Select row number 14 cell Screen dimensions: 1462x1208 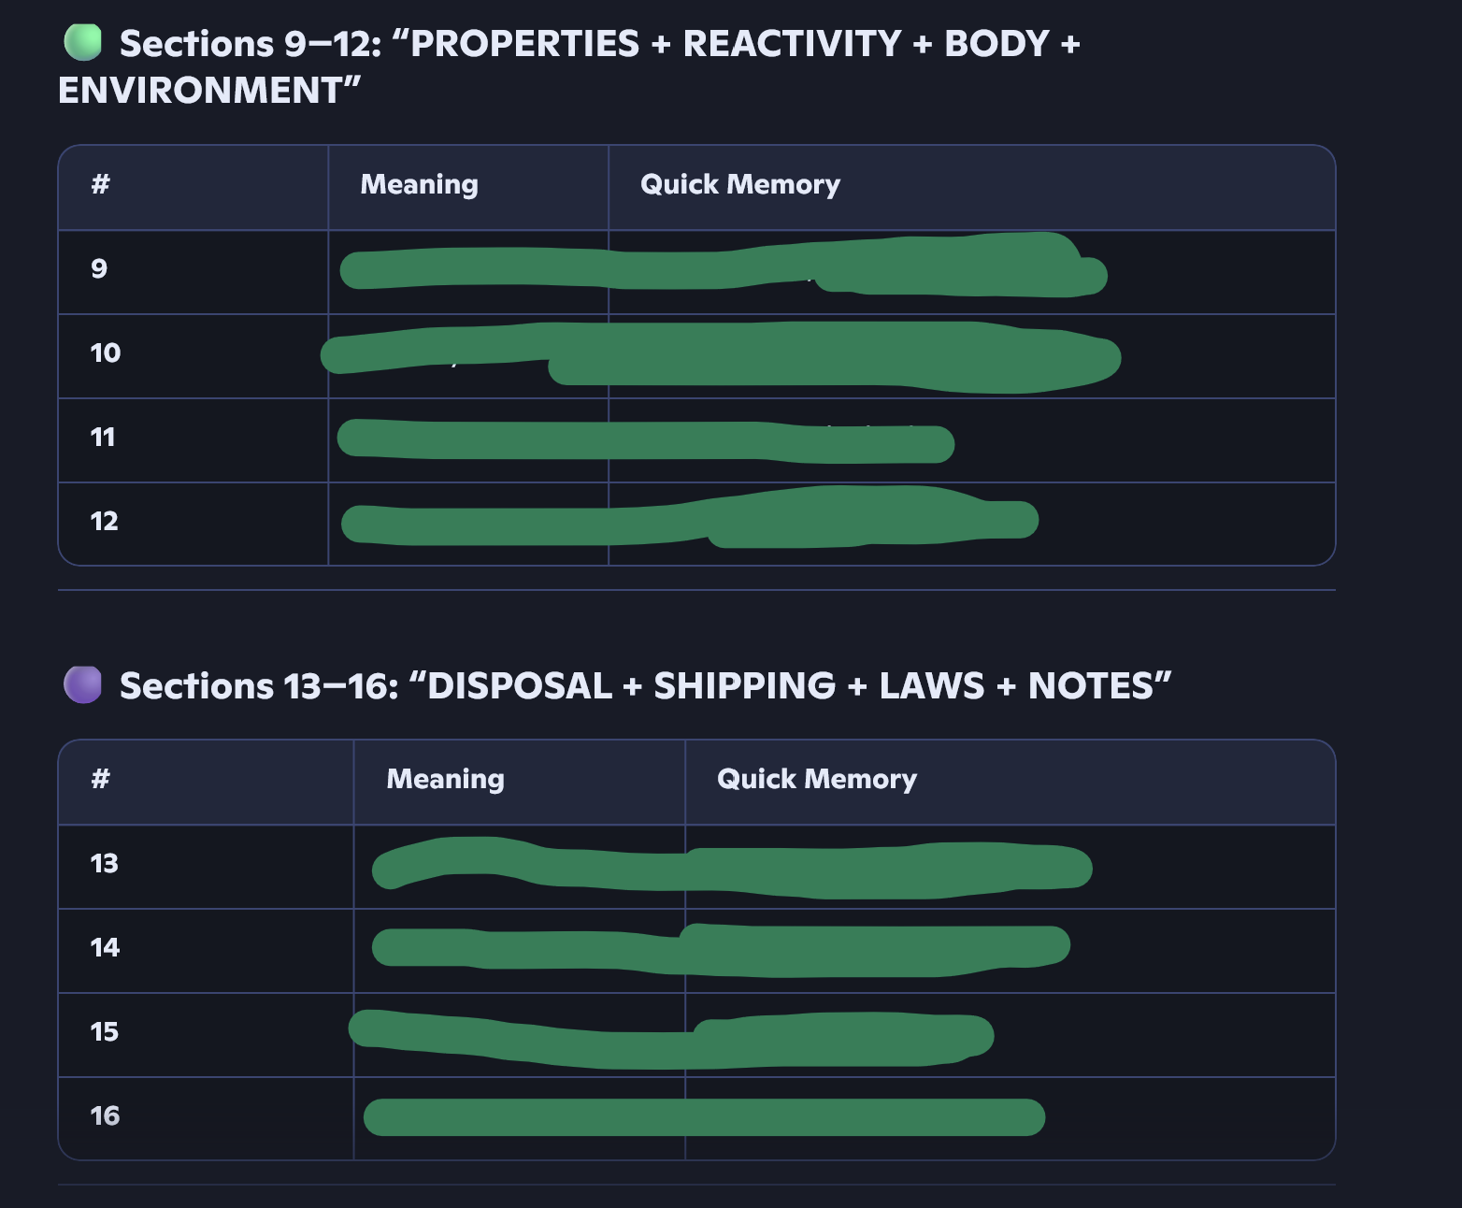tap(105, 948)
